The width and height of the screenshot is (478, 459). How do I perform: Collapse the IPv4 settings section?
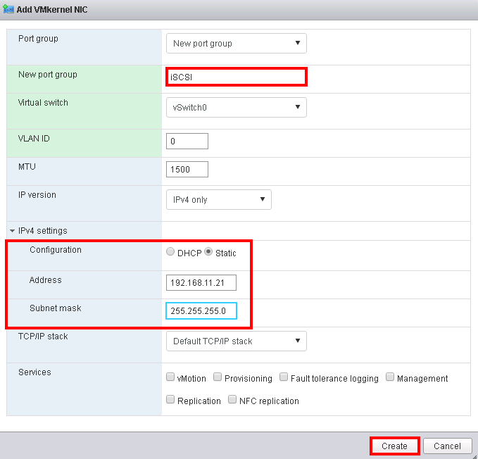12,231
